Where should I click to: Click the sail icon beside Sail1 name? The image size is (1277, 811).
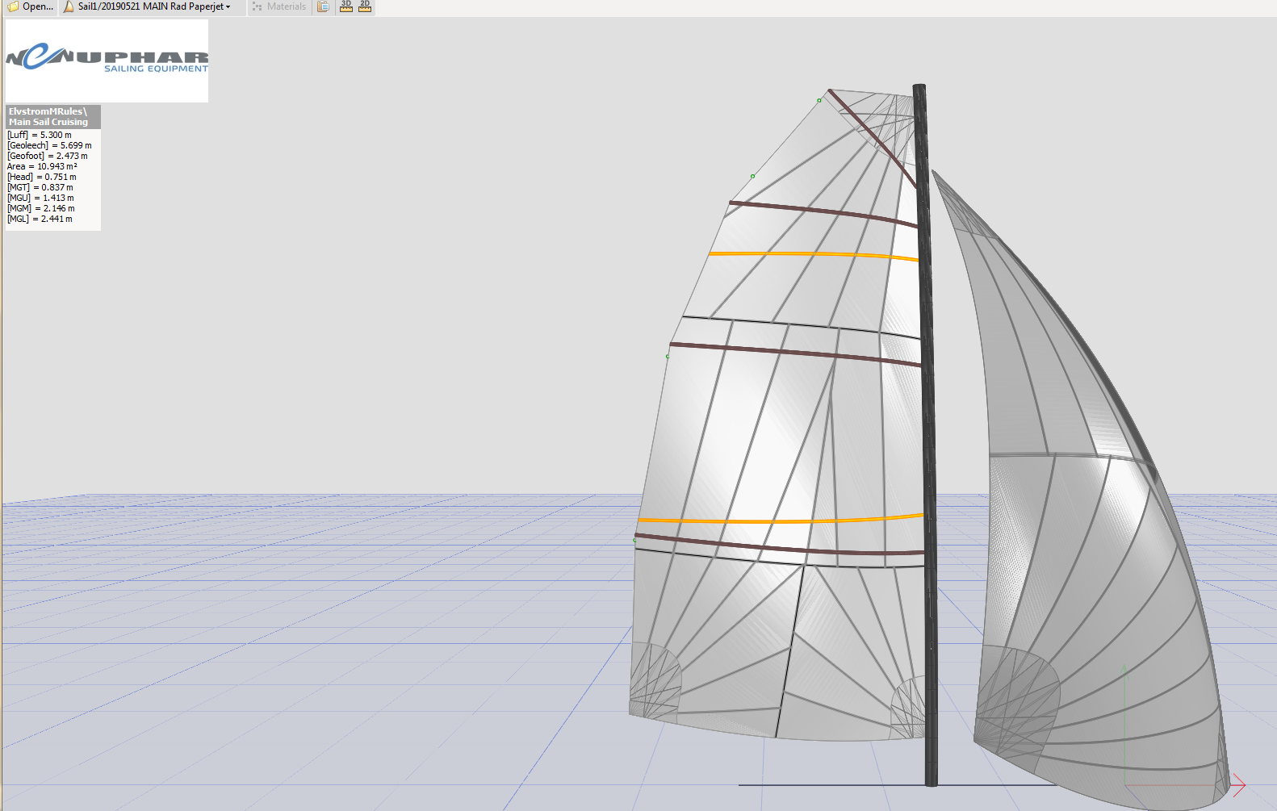69,6
